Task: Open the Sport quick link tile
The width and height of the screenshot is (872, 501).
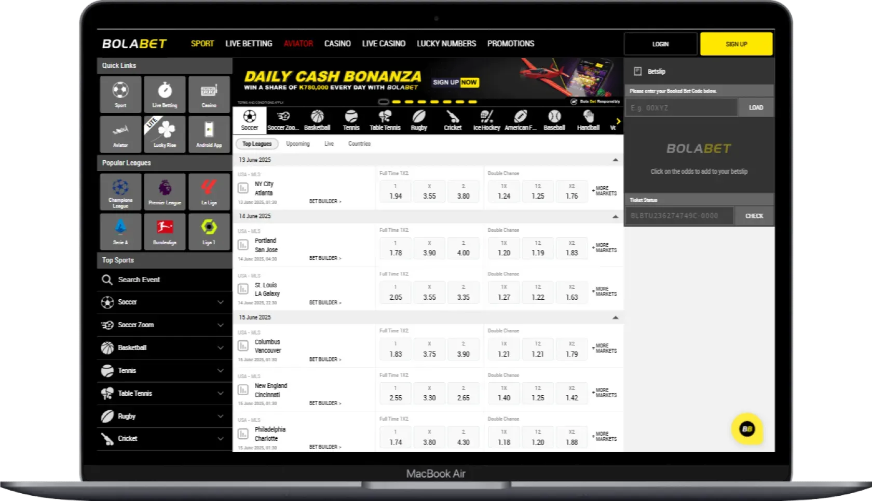Action: coord(120,94)
